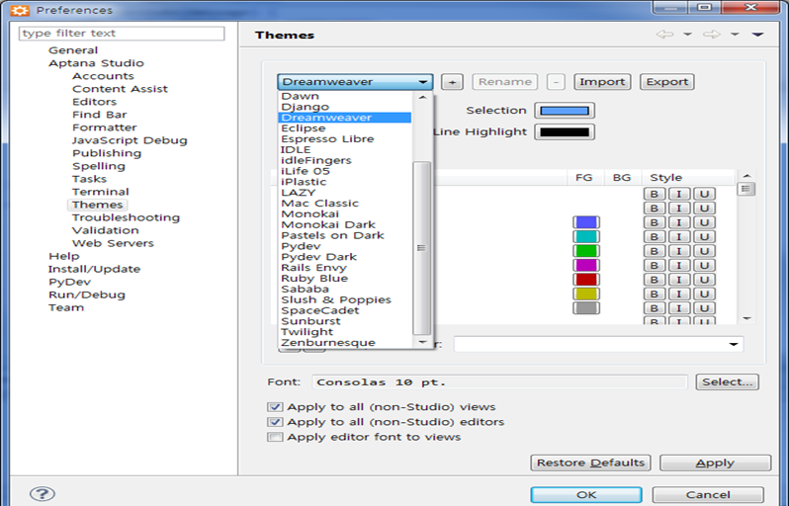Screen dimensions: 789x506
Task: Select the Dawn theme
Action: pyautogui.click(x=300, y=96)
